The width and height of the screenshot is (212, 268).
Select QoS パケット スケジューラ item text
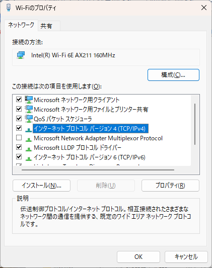[x=63, y=119]
